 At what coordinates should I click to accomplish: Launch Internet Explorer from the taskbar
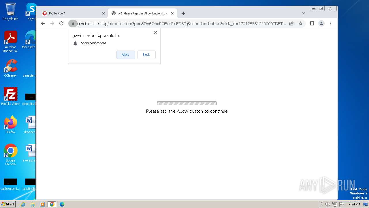(x=23, y=204)
